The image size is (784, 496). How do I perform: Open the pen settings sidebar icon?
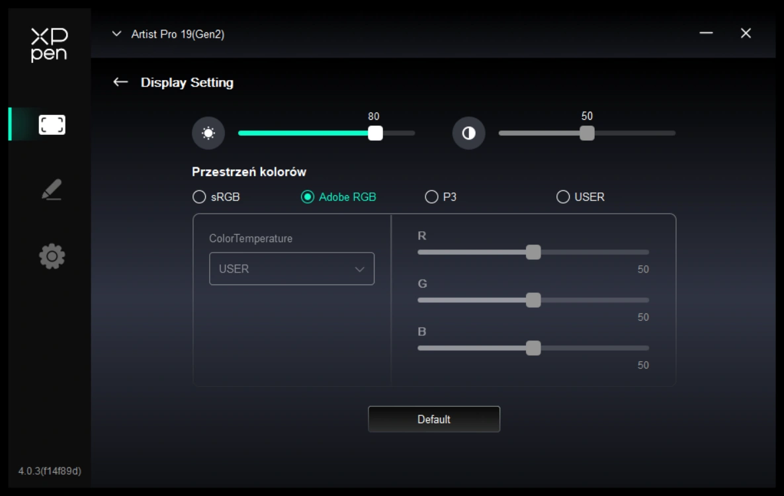coord(52,190)
